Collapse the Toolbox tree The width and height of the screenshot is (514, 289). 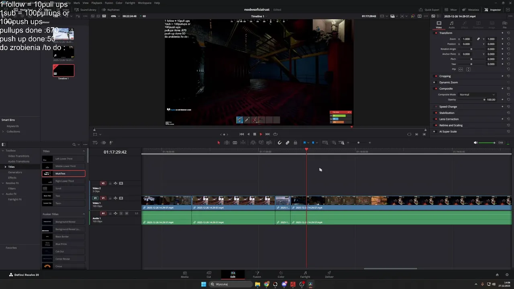tap(3, 151)
